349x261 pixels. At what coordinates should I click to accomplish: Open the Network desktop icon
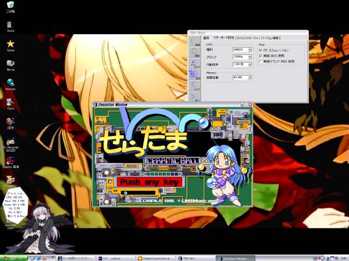point(10,84)
